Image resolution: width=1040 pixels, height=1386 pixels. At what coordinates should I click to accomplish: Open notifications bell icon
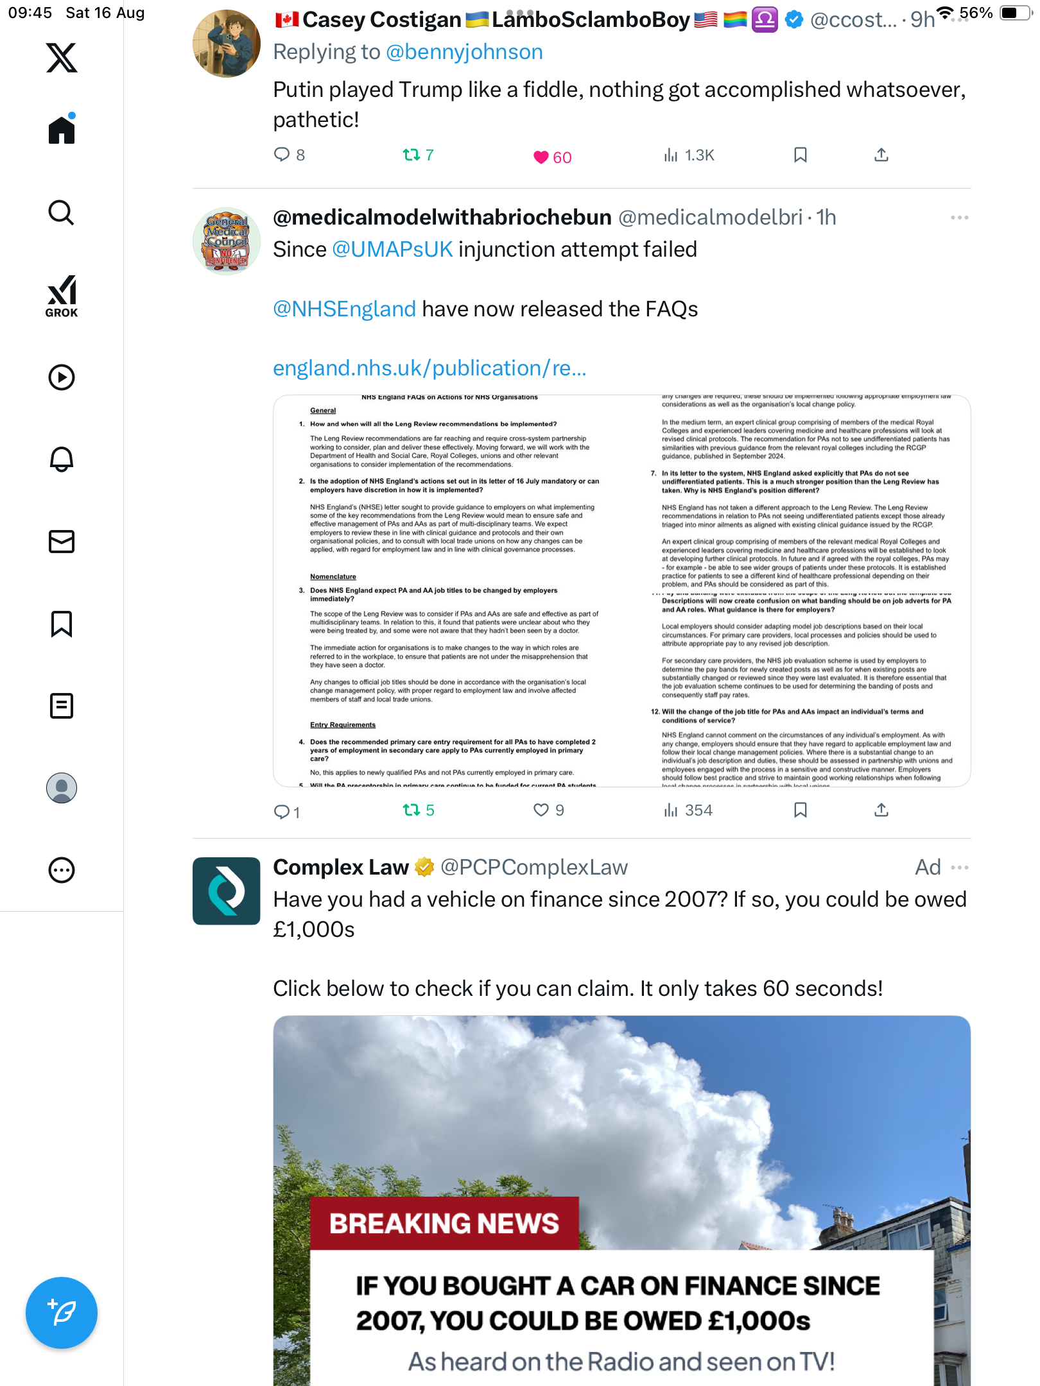pos(62,459)
